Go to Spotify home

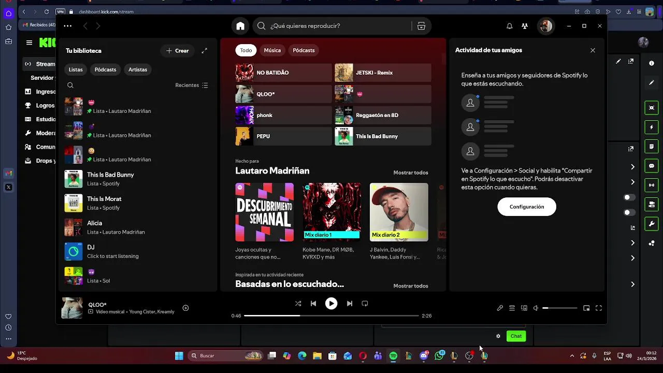coord(240,26)
